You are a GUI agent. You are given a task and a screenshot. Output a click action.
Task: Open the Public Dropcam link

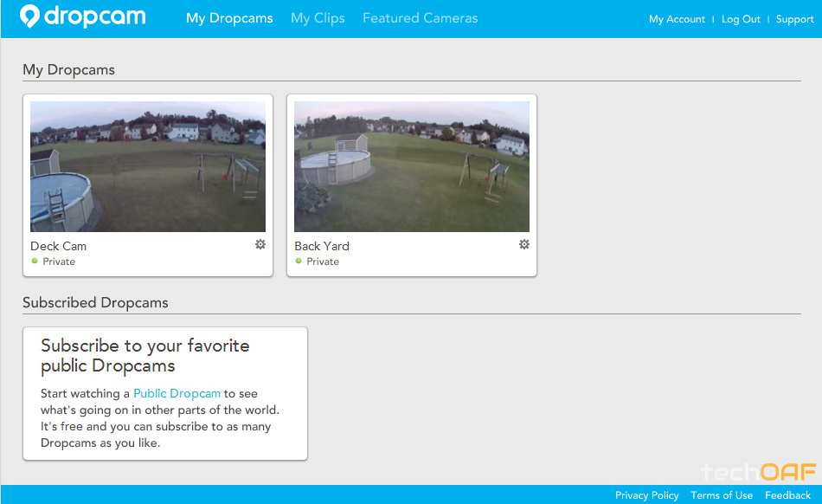click(177, 393)
